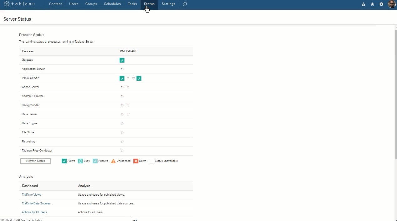Viewport: 397px width, 221px height.
Task: Click the alerts warning triangle icon
Action: (x=363, y=4)
